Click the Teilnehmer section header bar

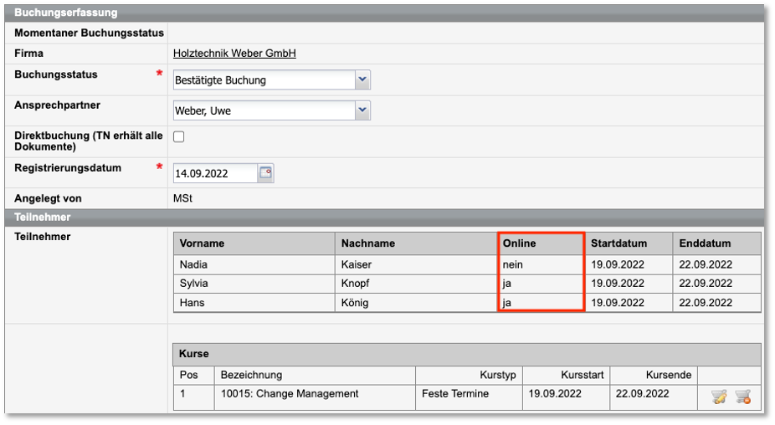pos(384,217)
